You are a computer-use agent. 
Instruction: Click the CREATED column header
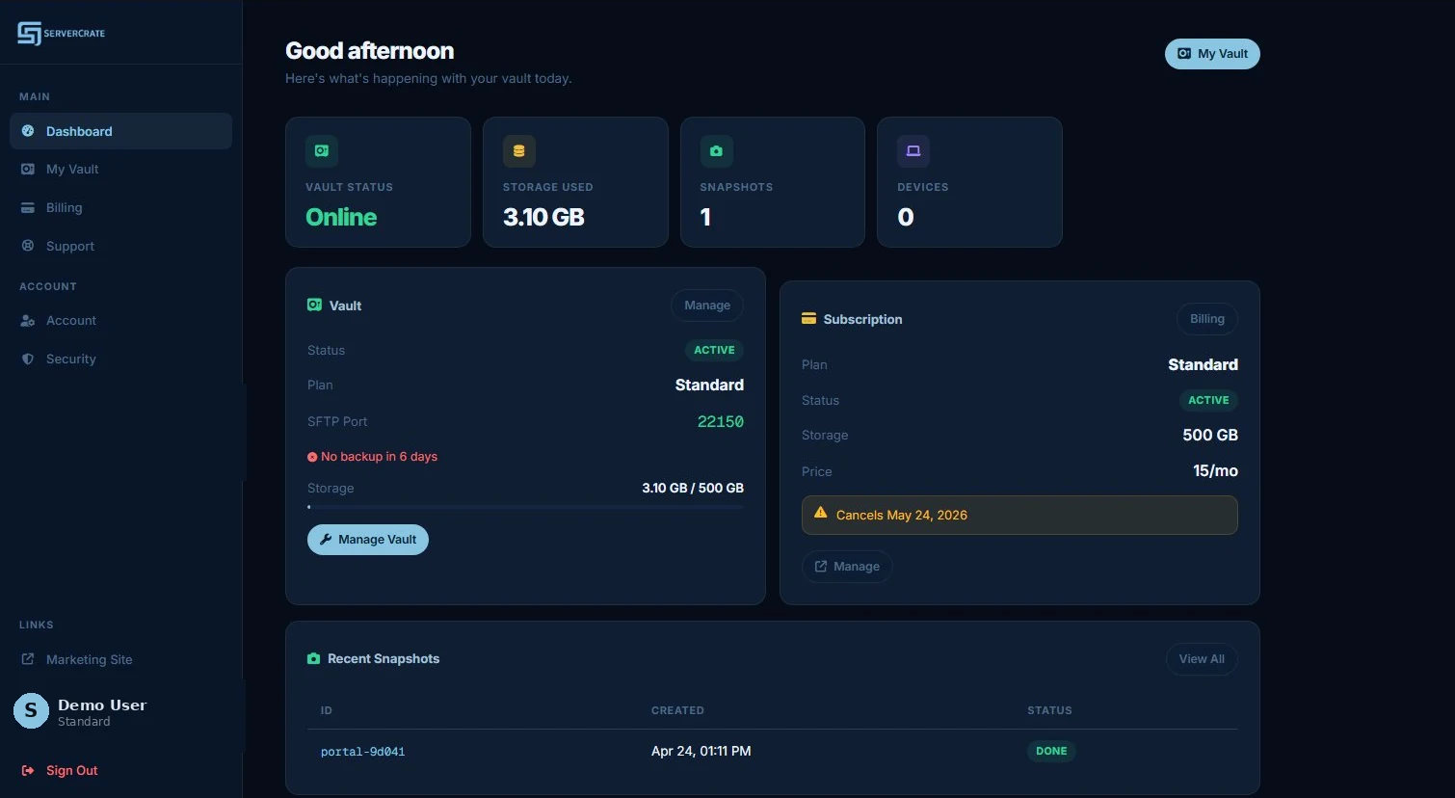click(677, 710)
